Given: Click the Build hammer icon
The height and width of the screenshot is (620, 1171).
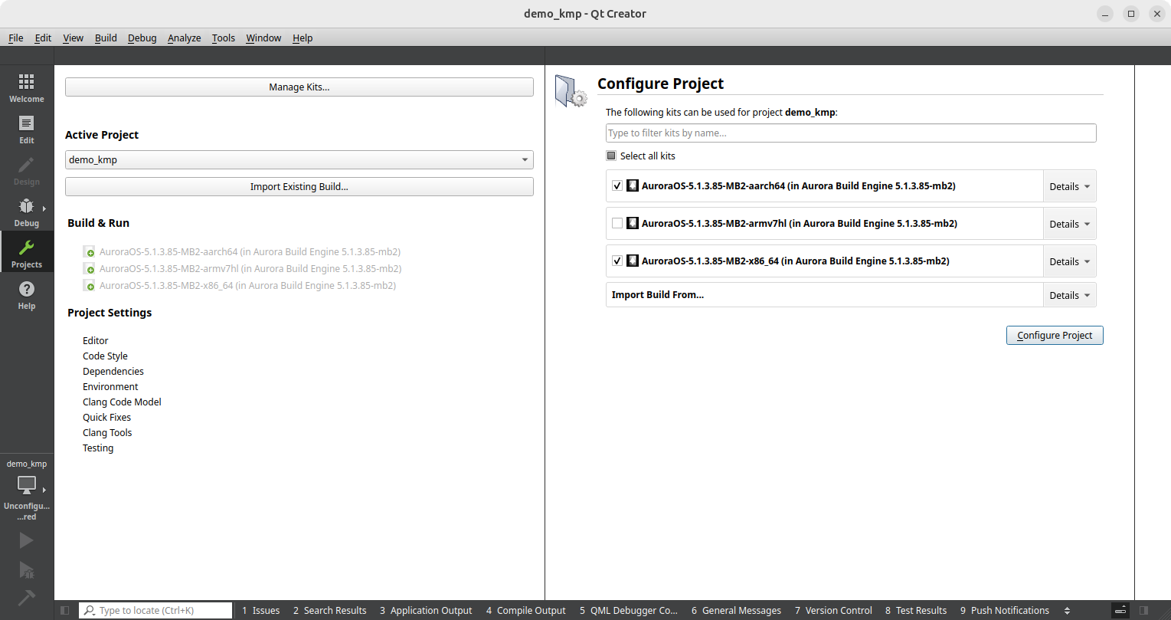Looking at the screenshot, I should tap(27, 597).
